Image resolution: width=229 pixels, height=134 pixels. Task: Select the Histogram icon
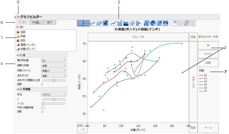[138, 23]
